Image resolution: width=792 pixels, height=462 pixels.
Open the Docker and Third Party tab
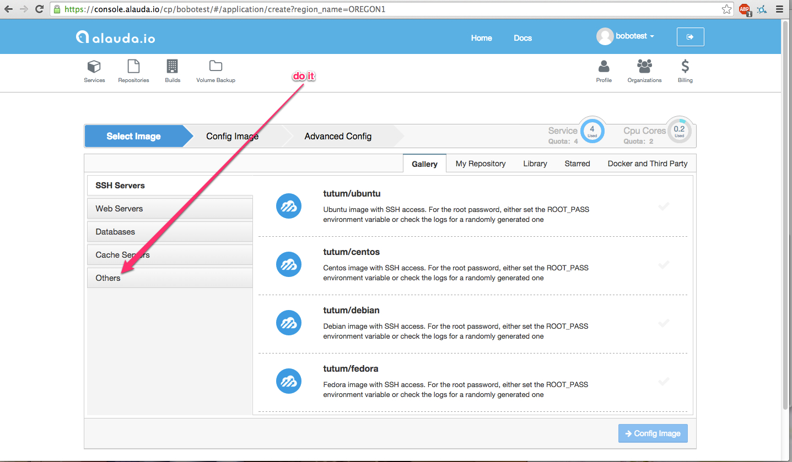tap(648, 164)
